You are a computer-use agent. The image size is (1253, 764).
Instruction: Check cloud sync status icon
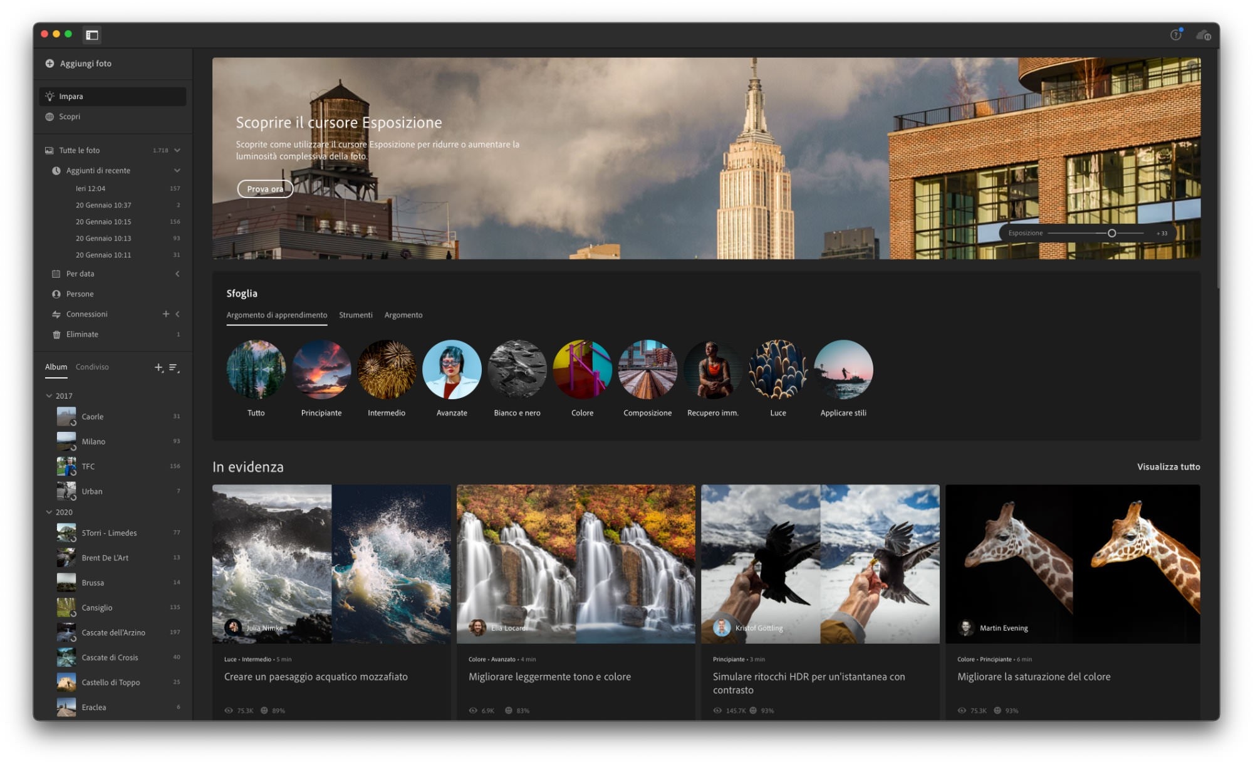tap(1203, 35)
